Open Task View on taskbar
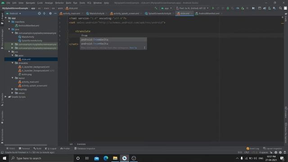Image resolution: width=288 pixels, height=162 pixels. [x=87, y=158]
